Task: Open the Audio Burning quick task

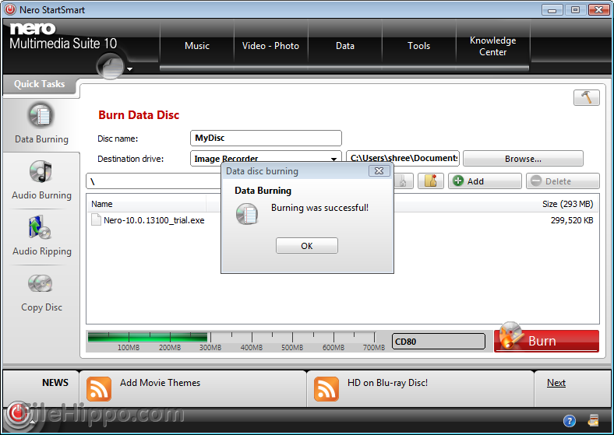Action: [x=41, y=180]
